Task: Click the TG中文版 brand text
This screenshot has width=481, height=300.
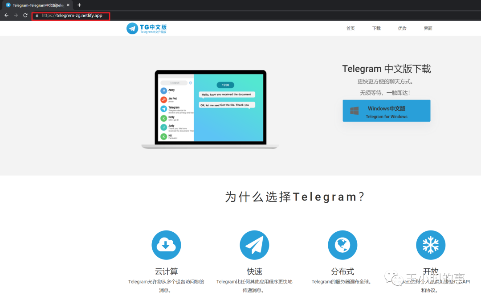Action: pos(153,27)
